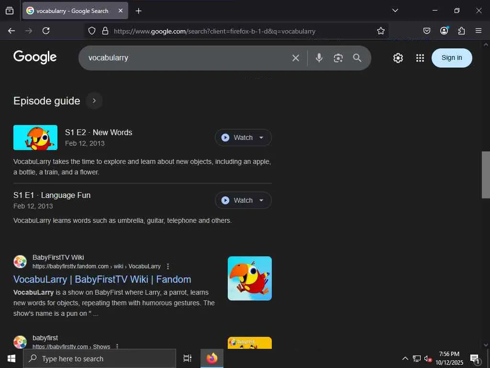Open Windows Task View
This screenshot has width=490, height=368.
(188, 358)
